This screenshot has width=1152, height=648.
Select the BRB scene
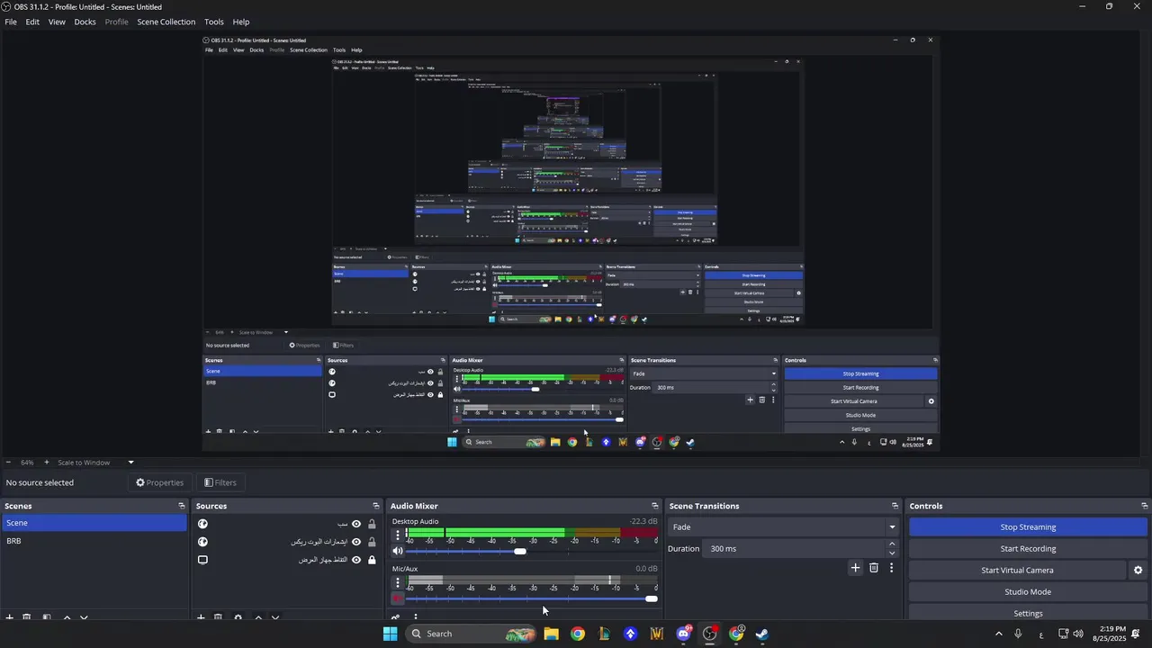pos(94,541)
